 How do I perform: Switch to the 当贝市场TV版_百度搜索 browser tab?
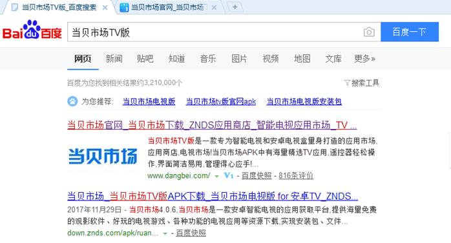pos(59,8)
